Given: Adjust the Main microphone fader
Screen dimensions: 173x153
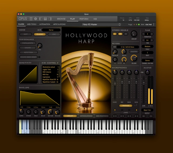Looking at the screenshot, I should pyautogui.click(x=129, y=82).
